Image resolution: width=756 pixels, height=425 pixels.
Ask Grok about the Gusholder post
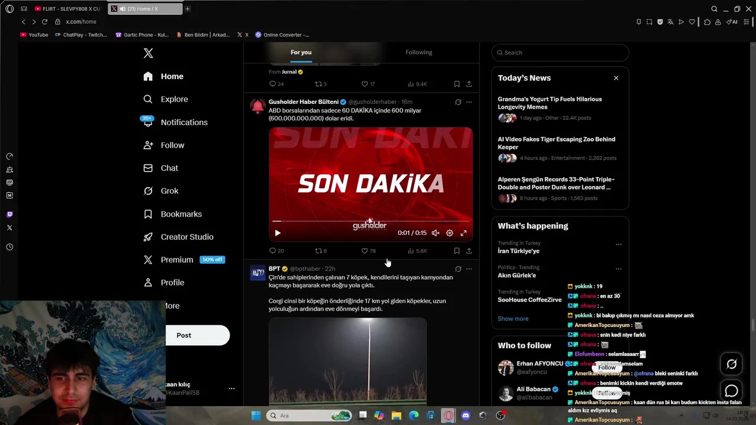458,102
